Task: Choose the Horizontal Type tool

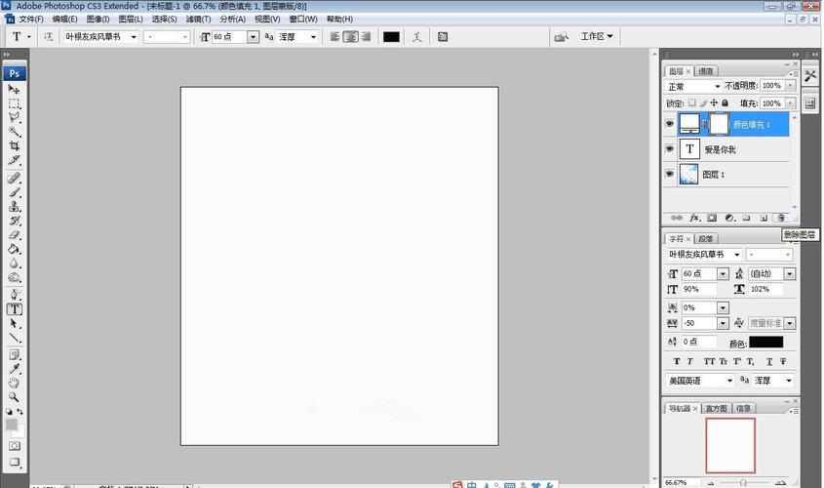Action: 15,309
